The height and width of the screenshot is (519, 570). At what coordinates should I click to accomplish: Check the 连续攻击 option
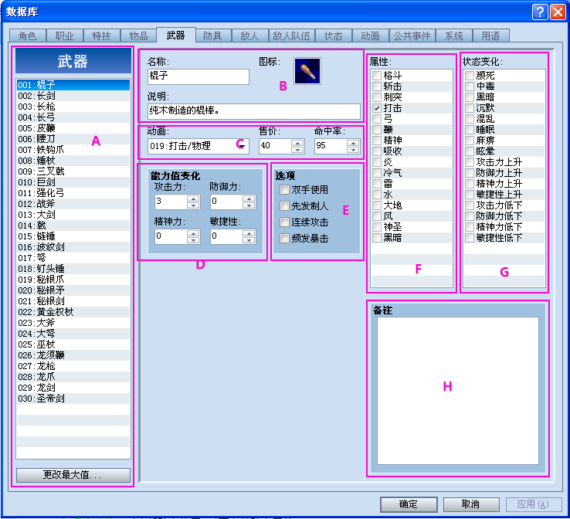pos(284,222)
